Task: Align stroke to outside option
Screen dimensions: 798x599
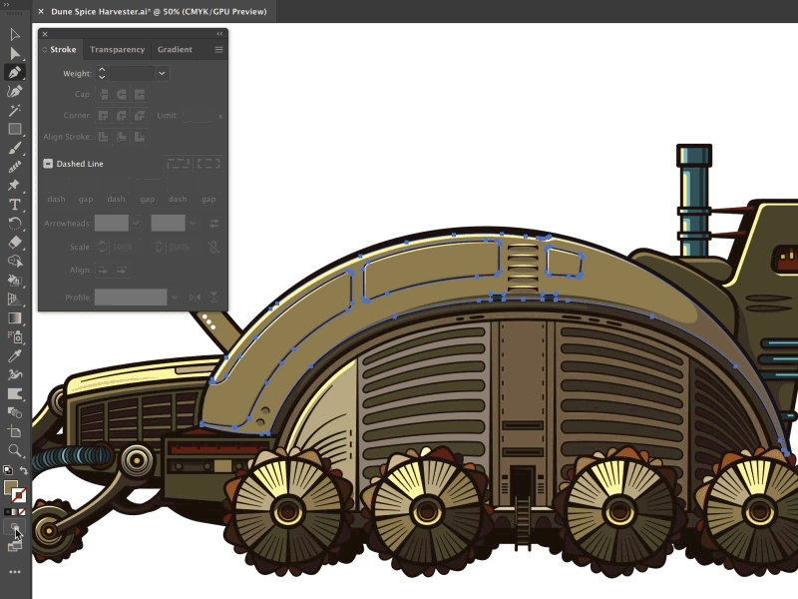Action: [139, 137]
